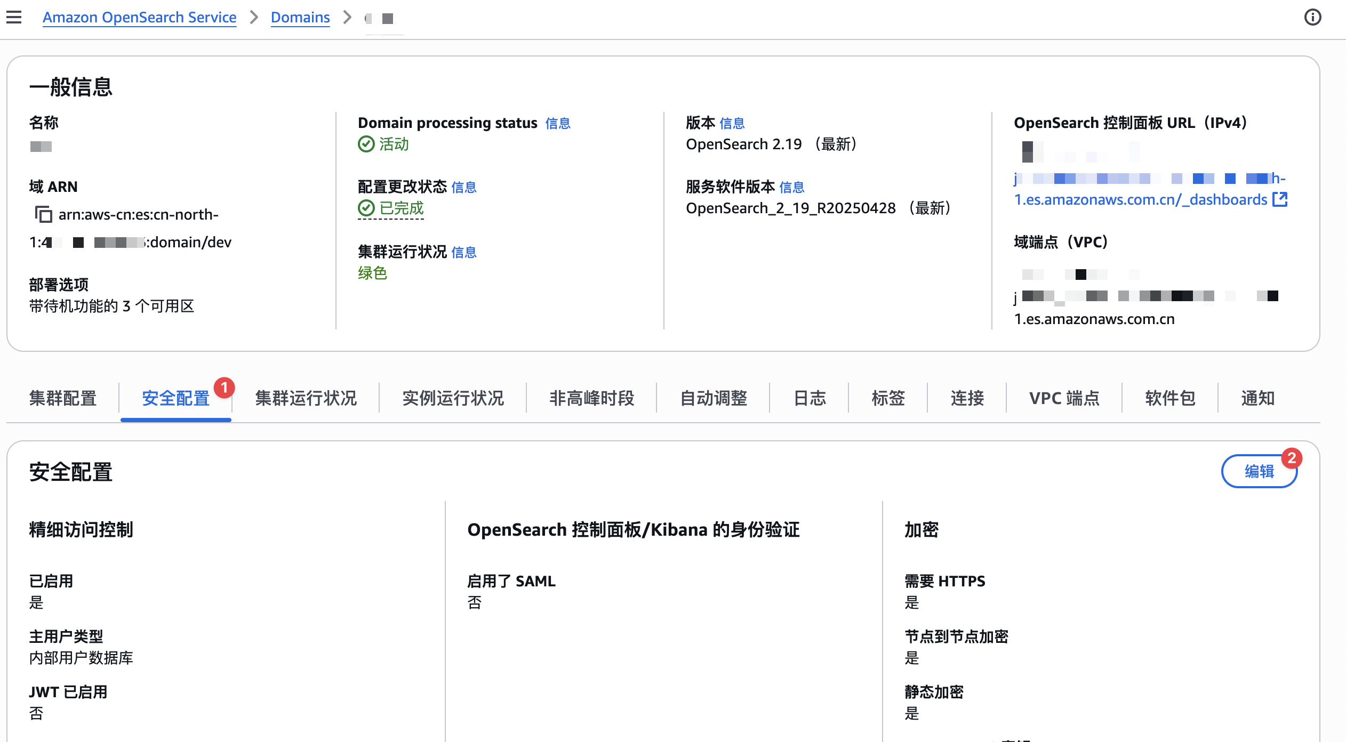The width and height of the screenshot is (1346, 742).
Task: Click the info circle icon top right
Action: [x=1312, y=18]
